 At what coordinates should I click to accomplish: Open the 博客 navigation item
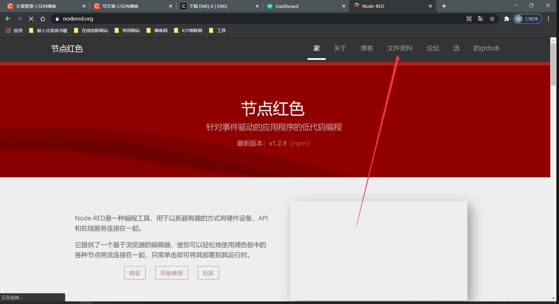[367, 48]
